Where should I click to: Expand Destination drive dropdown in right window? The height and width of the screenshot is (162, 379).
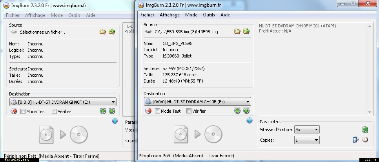pos(197,101)
